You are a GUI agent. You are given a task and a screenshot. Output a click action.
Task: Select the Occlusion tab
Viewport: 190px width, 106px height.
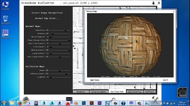pos(117,92)
